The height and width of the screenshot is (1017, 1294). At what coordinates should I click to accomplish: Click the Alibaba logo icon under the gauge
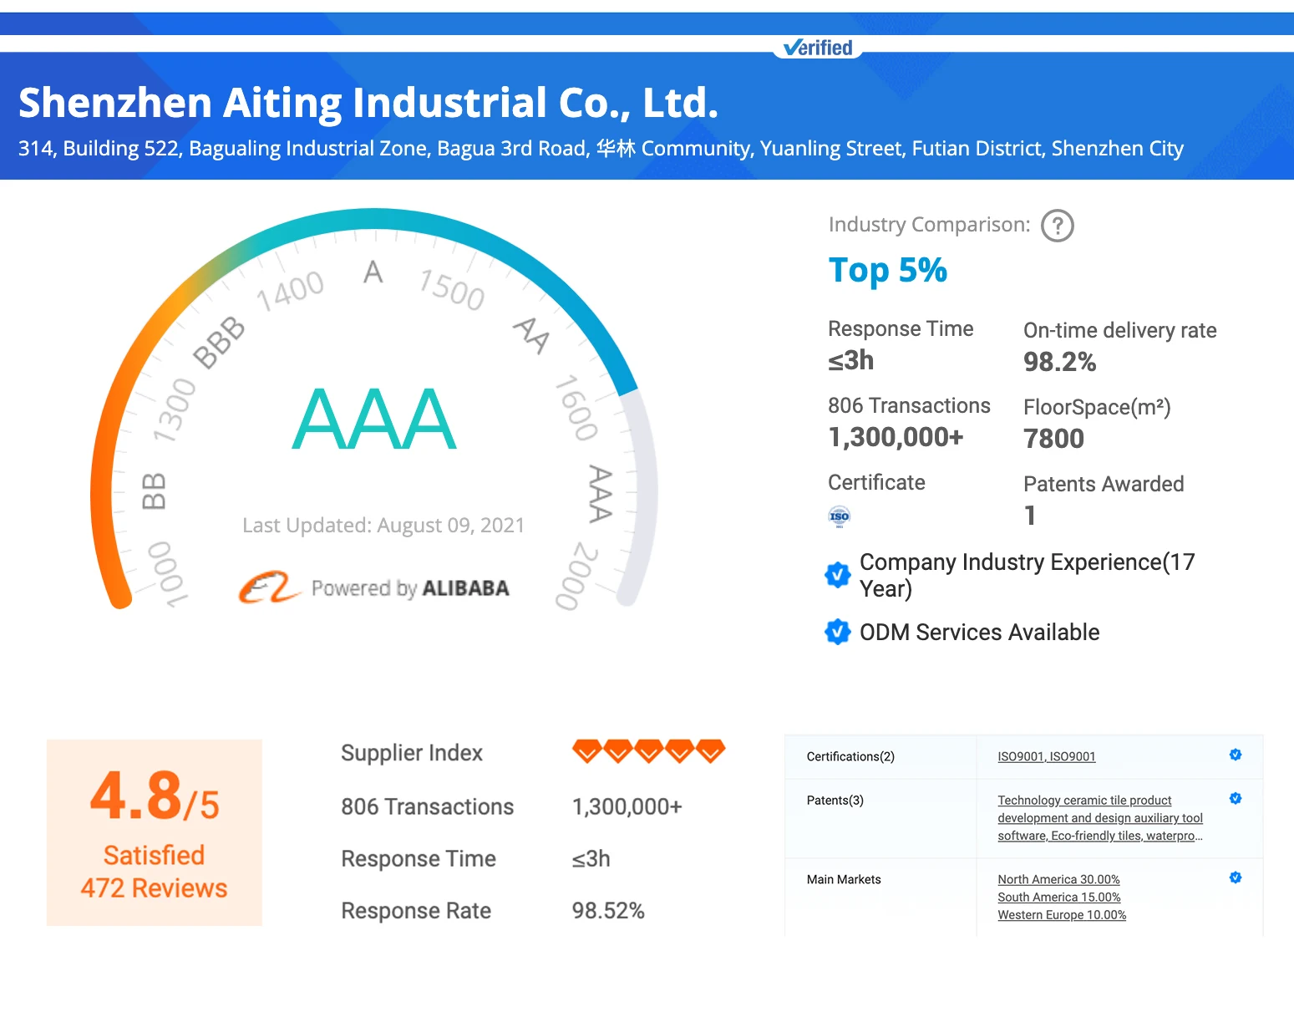(x=267, y=587)
